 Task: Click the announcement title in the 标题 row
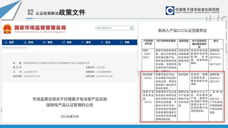[56, 63]
